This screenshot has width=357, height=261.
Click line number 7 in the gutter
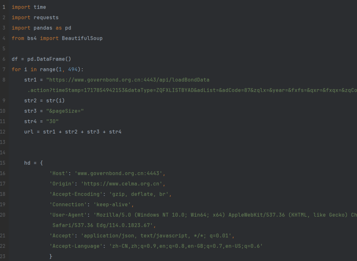(4, 69)
